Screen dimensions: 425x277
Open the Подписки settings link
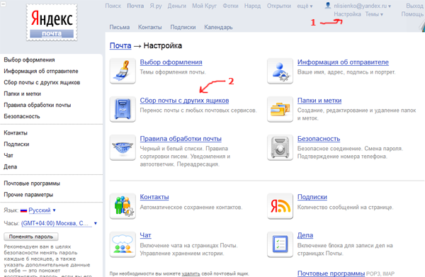(312, 197)
